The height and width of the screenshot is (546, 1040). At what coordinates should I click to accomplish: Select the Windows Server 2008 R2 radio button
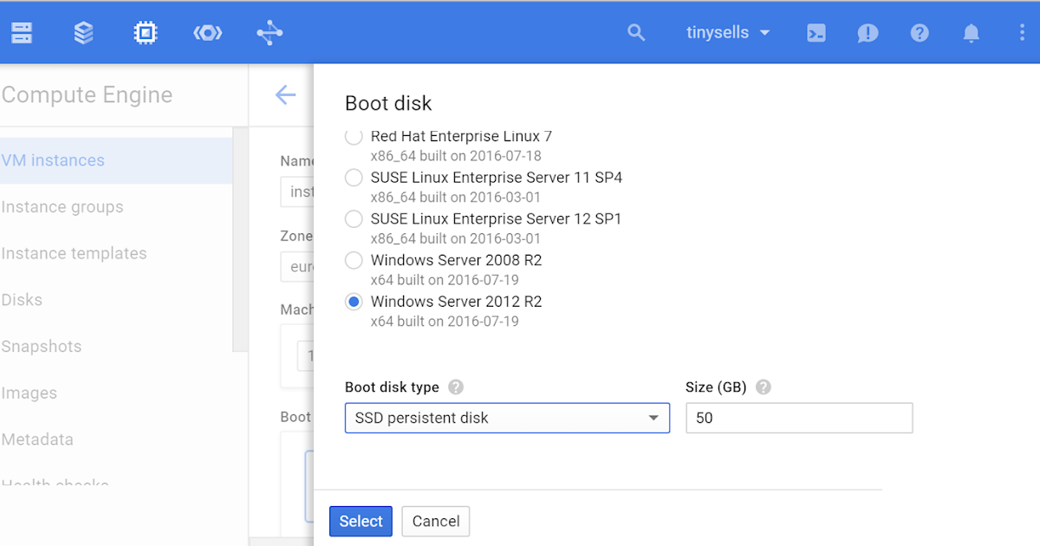[x=354, y=260]
